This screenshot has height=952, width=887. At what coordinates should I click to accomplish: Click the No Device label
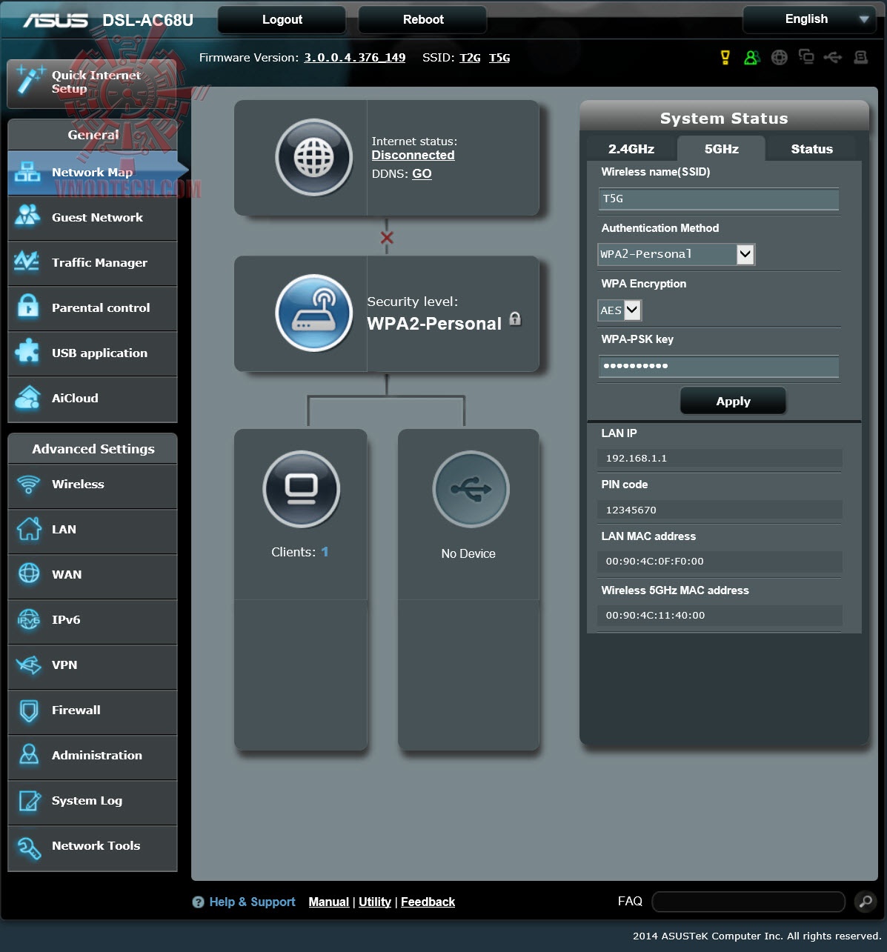tap(468, 553)
